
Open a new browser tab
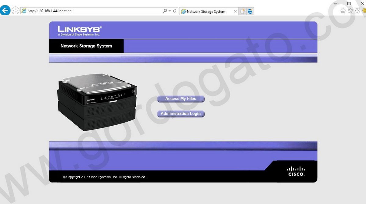click(242, 11)
